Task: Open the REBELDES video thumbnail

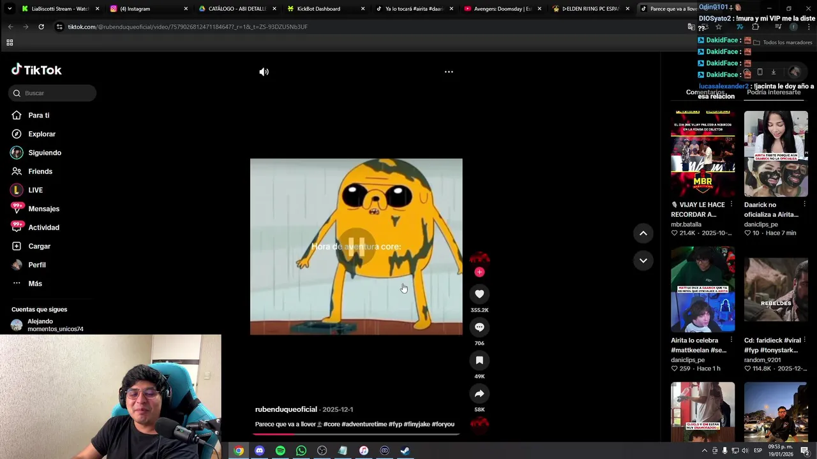Action: [776, 289]
